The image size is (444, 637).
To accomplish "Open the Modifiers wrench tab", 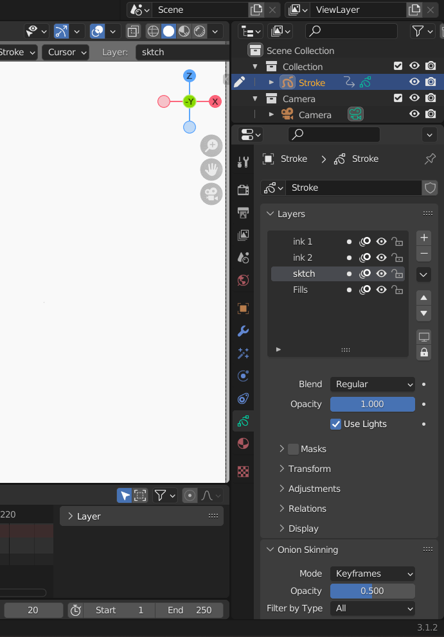I will tap(243, 331).
